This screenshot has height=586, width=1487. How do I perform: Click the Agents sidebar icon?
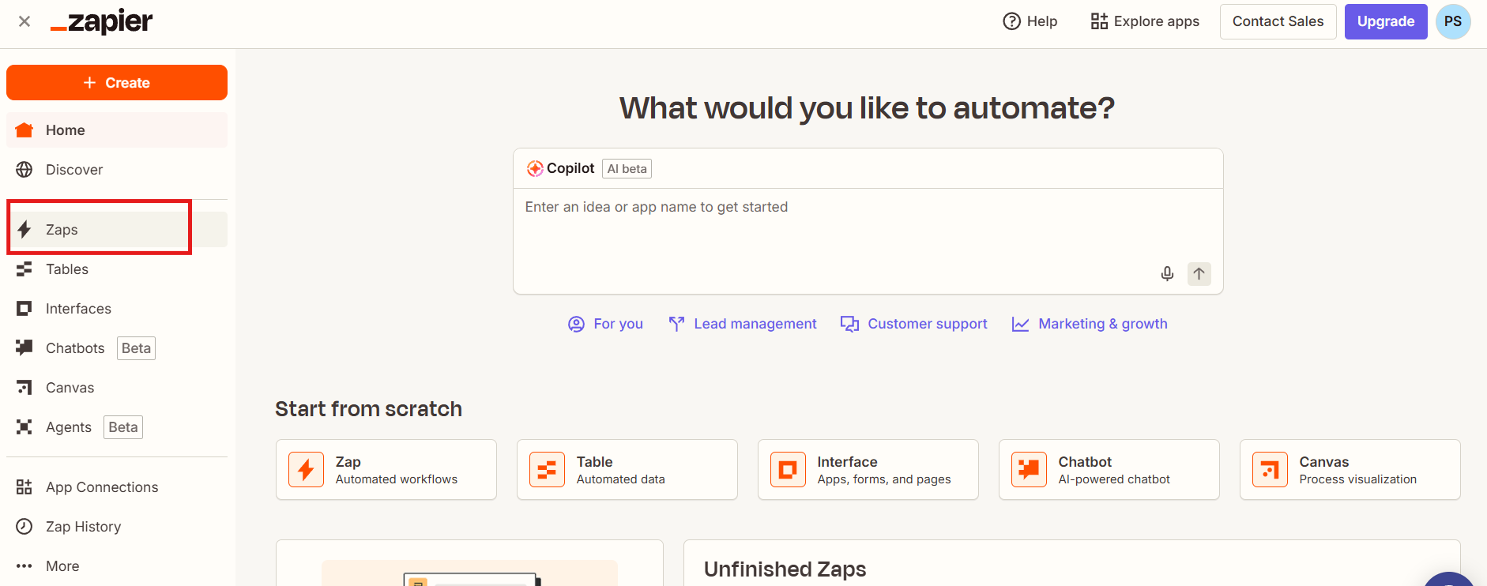click(24, 427)
